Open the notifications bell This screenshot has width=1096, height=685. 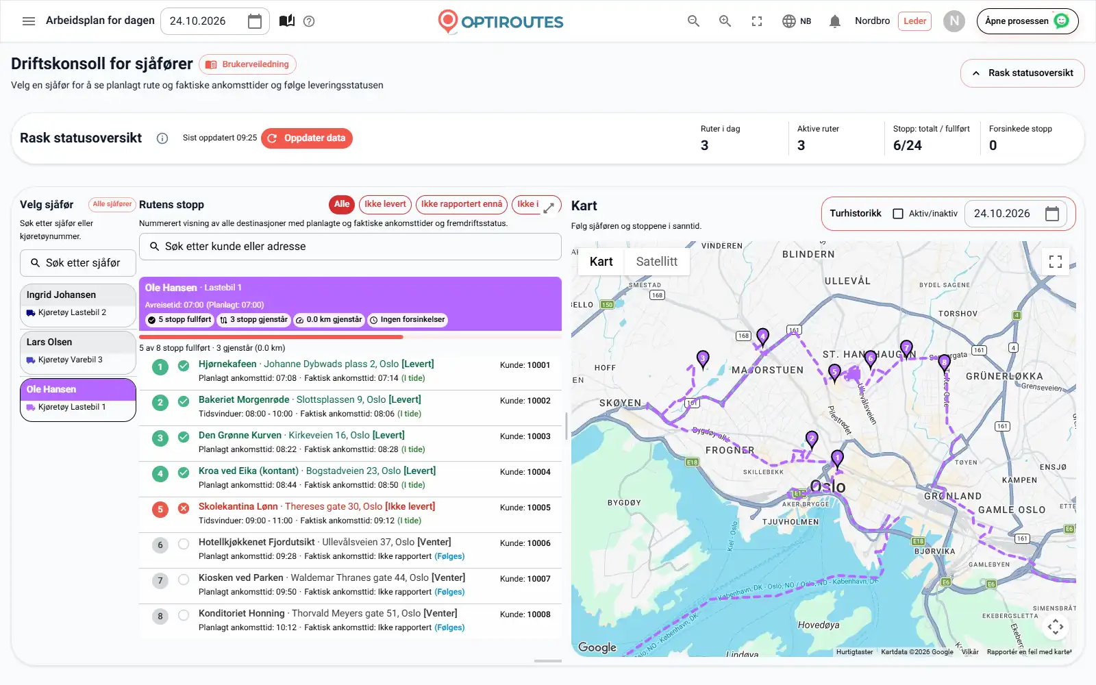coord(834,21)
